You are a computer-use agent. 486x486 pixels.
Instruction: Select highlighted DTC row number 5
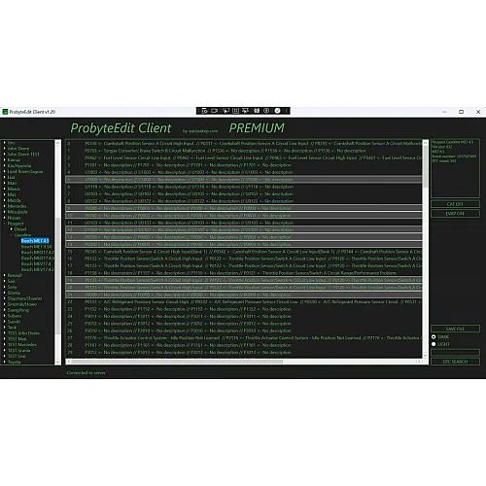pyautogui.click(x=244, y=180)
